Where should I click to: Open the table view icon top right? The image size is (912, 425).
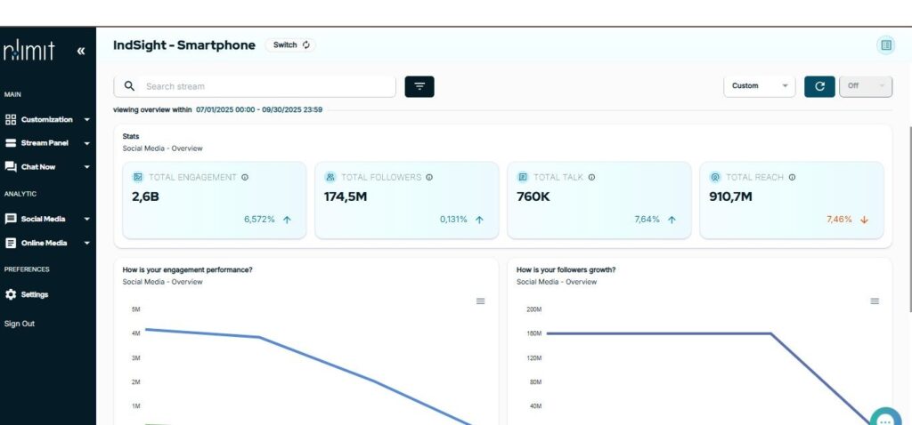coord(886,44)
